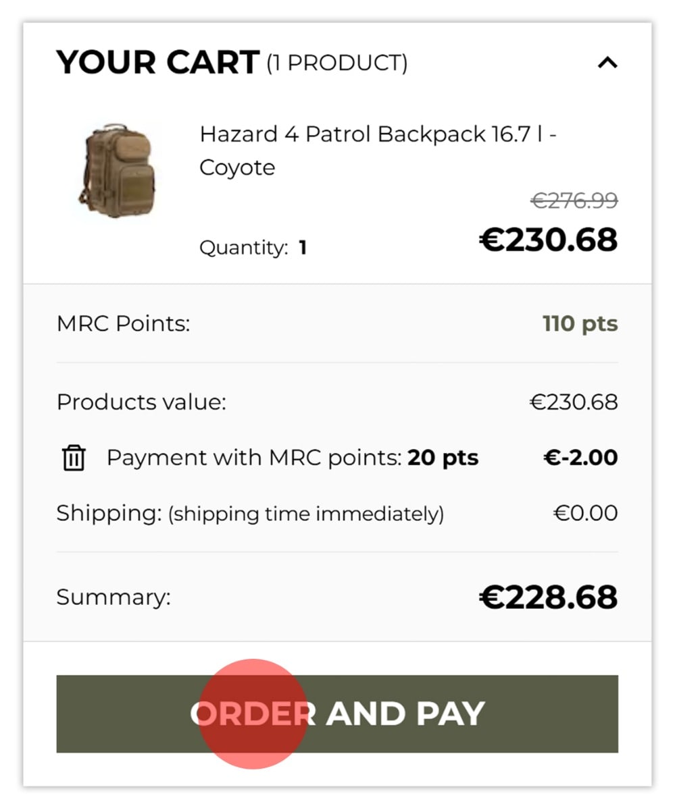Viewport: 675px width, 810px height.
Task: Click the crossed-out €276.99 old price
Action: (574, 200)
